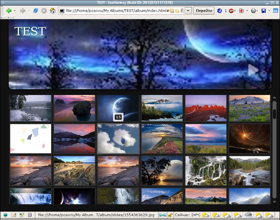This screenshot has height=220, width=280.
Task: Click the red cross toolbar icon
Action: coord(241,11)
